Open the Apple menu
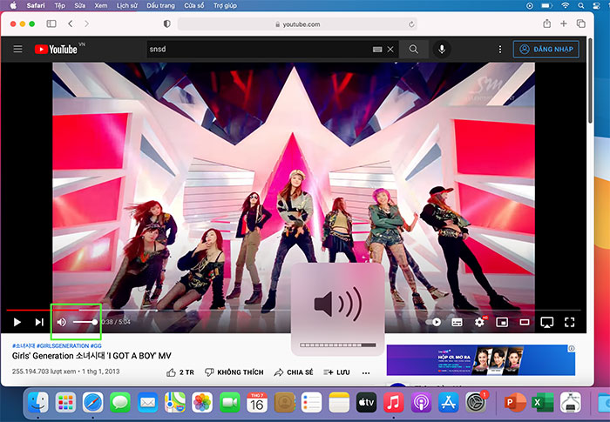610x422 pixels. pyautogui.click(x=14, y=5)
